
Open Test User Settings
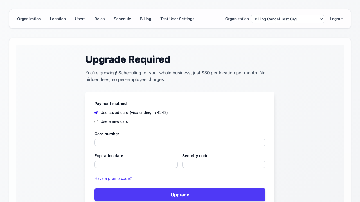tap(177, 19)
